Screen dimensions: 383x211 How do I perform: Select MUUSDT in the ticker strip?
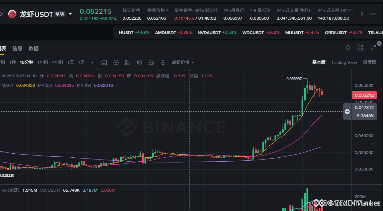pos(302,32)
